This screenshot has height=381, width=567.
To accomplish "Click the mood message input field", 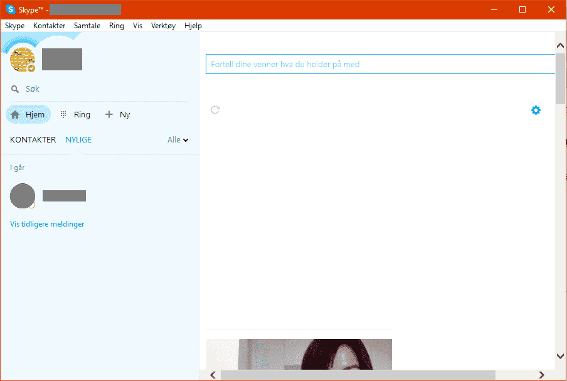I will point(379,65).
